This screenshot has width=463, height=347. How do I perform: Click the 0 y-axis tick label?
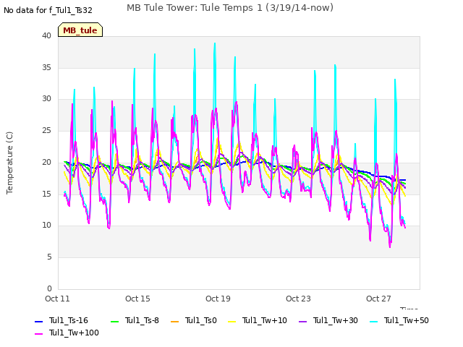click(x=49, y=288)
